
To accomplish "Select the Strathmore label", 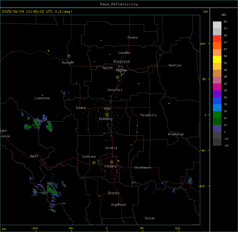I will point(142,168).
